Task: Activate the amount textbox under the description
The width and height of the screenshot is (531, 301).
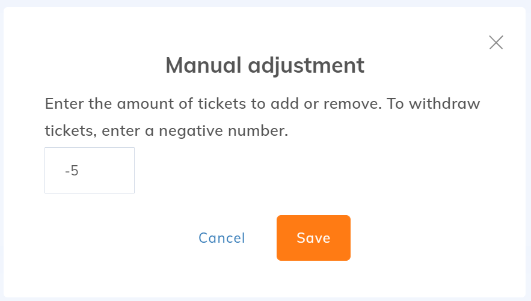Action: coord(90,170)
